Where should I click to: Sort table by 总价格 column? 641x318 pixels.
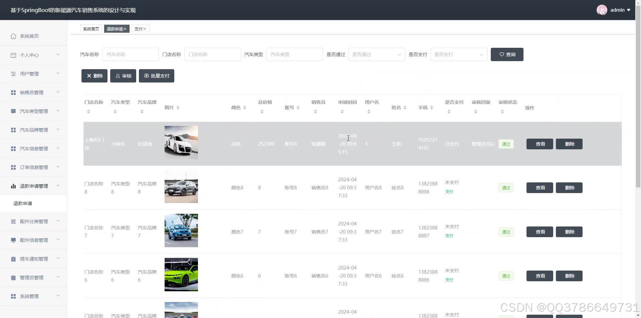(x=262, y=112)
